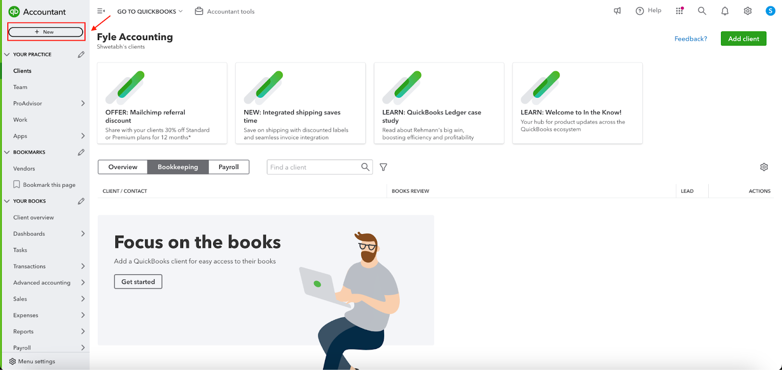
Task: Expand the Sales submenu
Action: pos(83,299)
